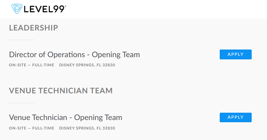Click On-site — Full-time under Venue Technician
267x140 pixels.
pyautogui.click(x=32, y=128)
